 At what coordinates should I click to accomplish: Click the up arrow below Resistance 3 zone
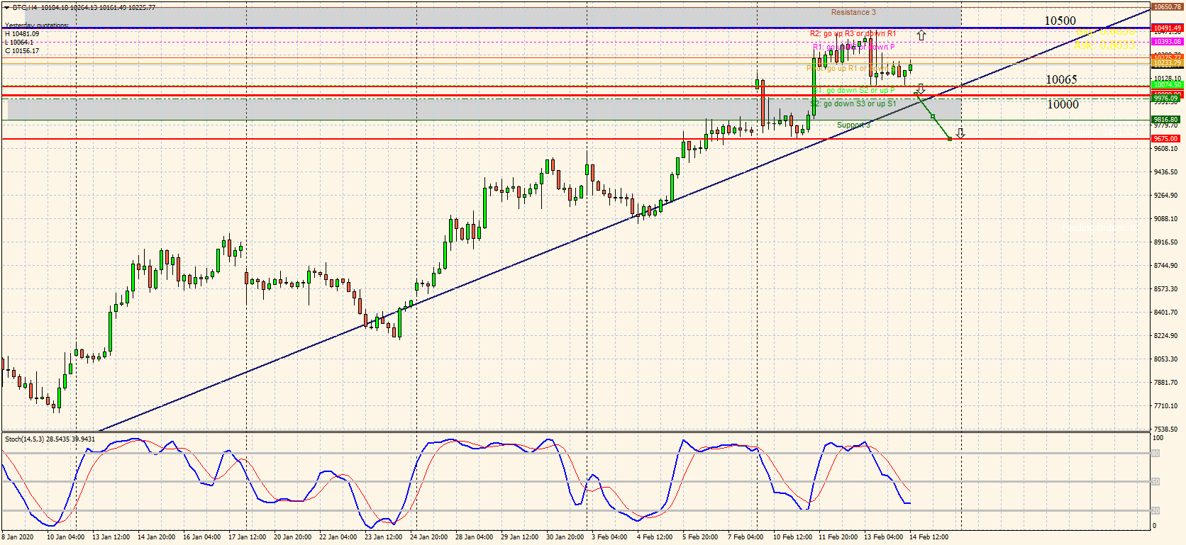click(921, 35)
